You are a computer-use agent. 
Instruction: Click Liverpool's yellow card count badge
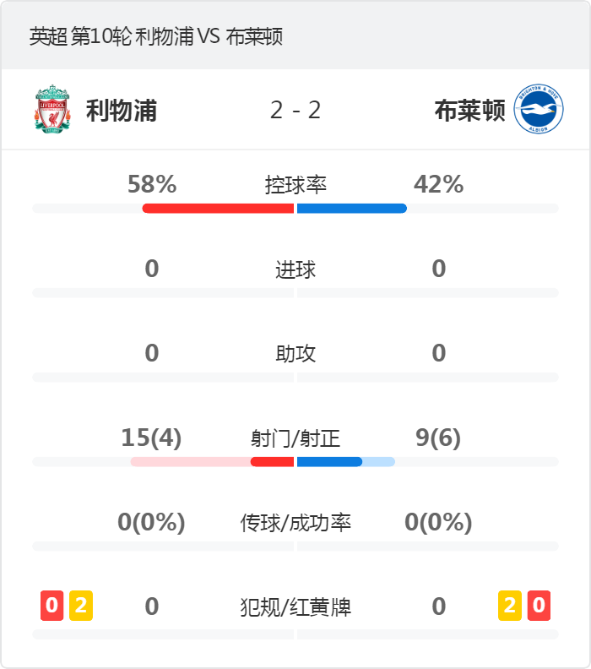coord(81,606)
